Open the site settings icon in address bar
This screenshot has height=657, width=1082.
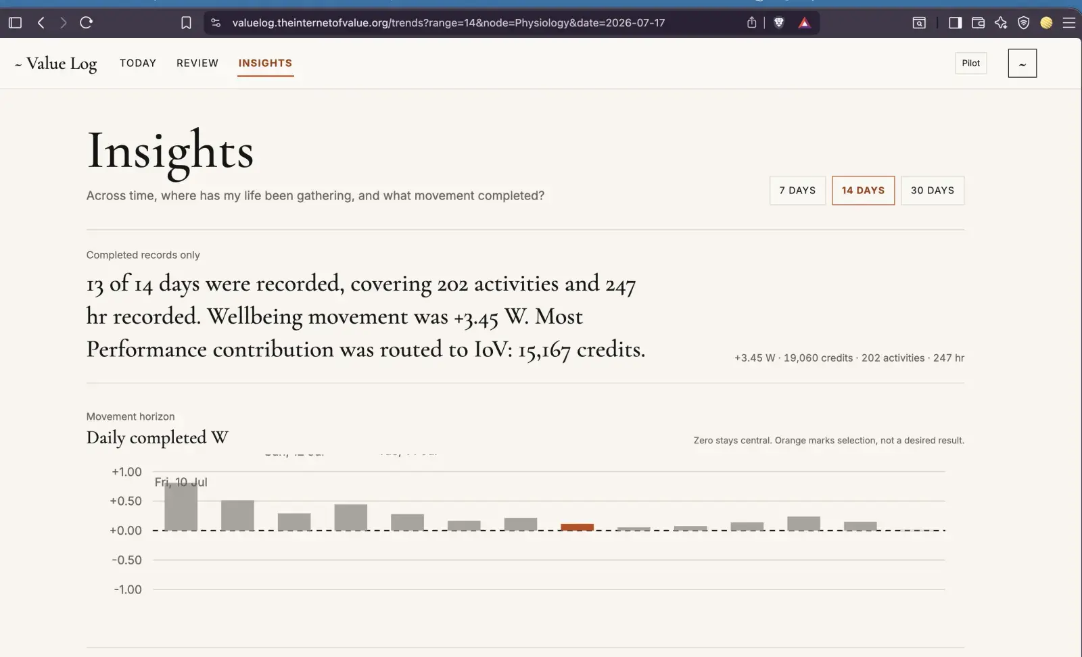216,23
